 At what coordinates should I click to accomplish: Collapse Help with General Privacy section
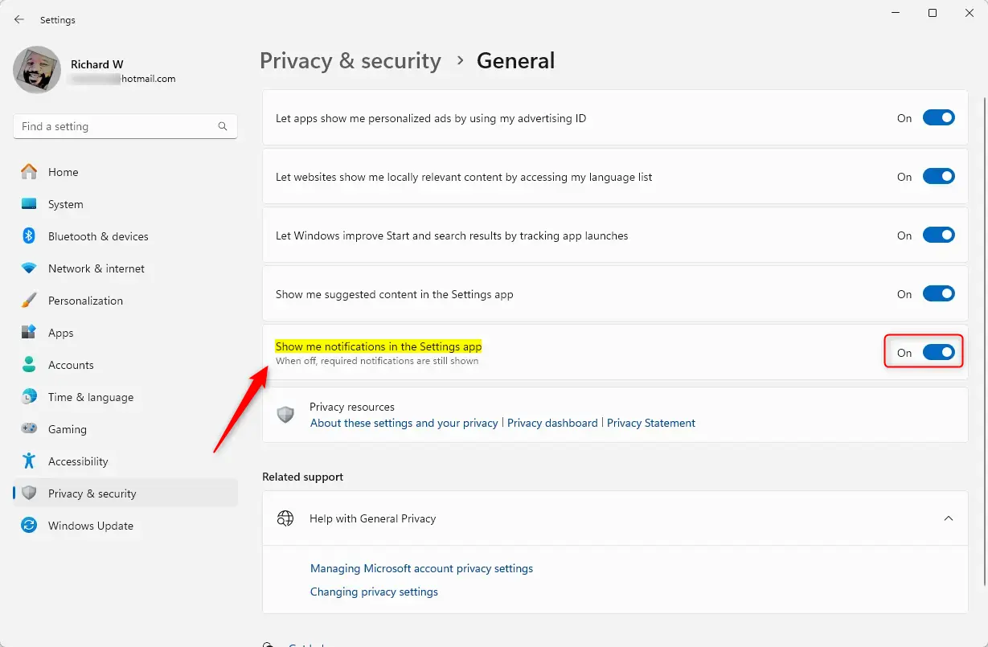tap(949, 518)
